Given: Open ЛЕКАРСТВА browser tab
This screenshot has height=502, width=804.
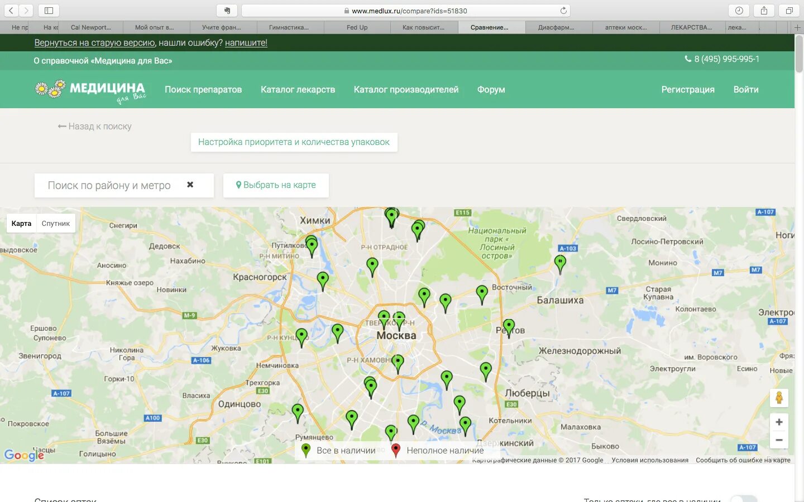Looking at the screenshot, I should tap(692, 27).
